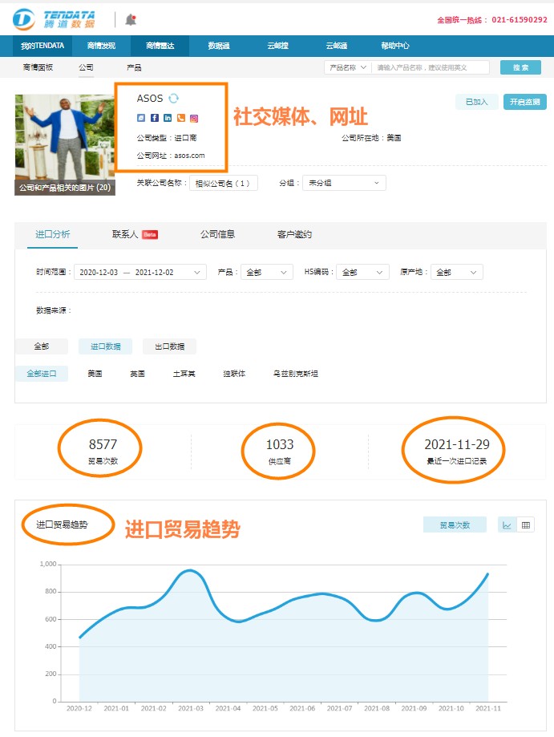Click 1033 供应商 stat
The image size is (554, 737).
pos(280,452)
